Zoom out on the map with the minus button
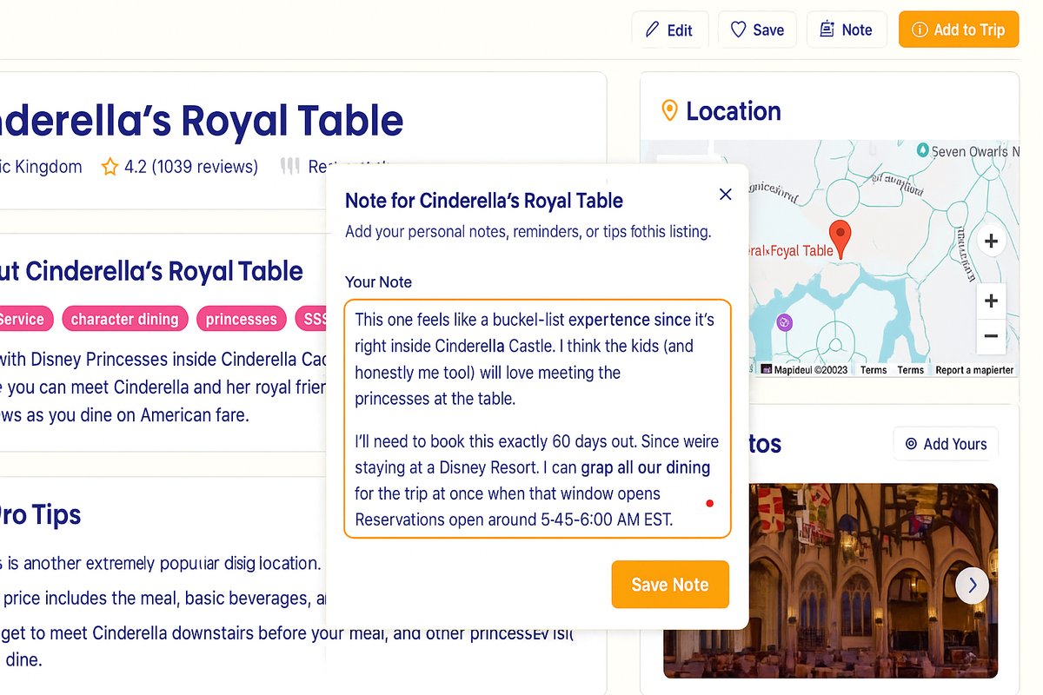The height and width of the screenshot is (695, 1043). (991, 335)
